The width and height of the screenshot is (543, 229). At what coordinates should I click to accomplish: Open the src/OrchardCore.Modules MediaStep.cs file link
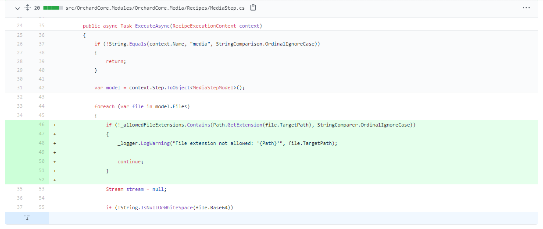pyautogui.click(x=156, y=8)
